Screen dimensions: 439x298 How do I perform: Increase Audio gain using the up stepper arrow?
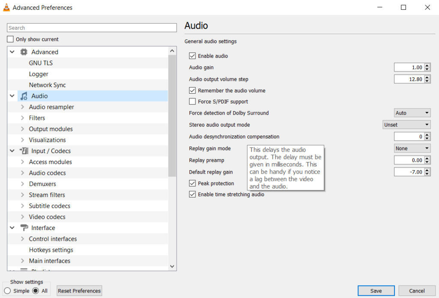(428, 65)
